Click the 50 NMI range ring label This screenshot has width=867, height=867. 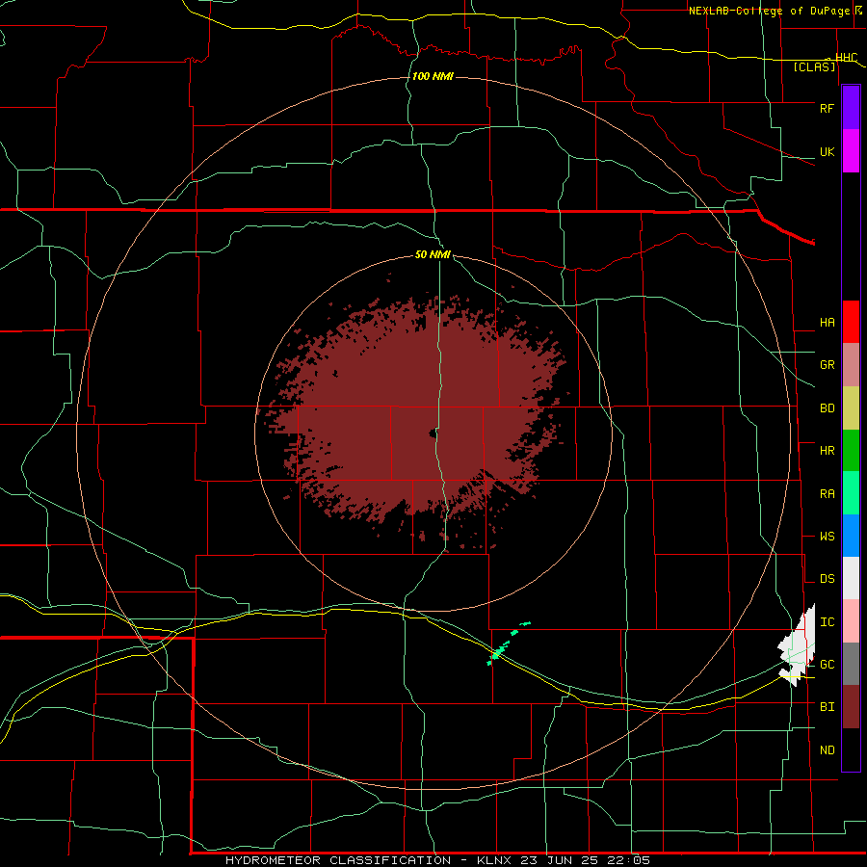pos(433,254)
